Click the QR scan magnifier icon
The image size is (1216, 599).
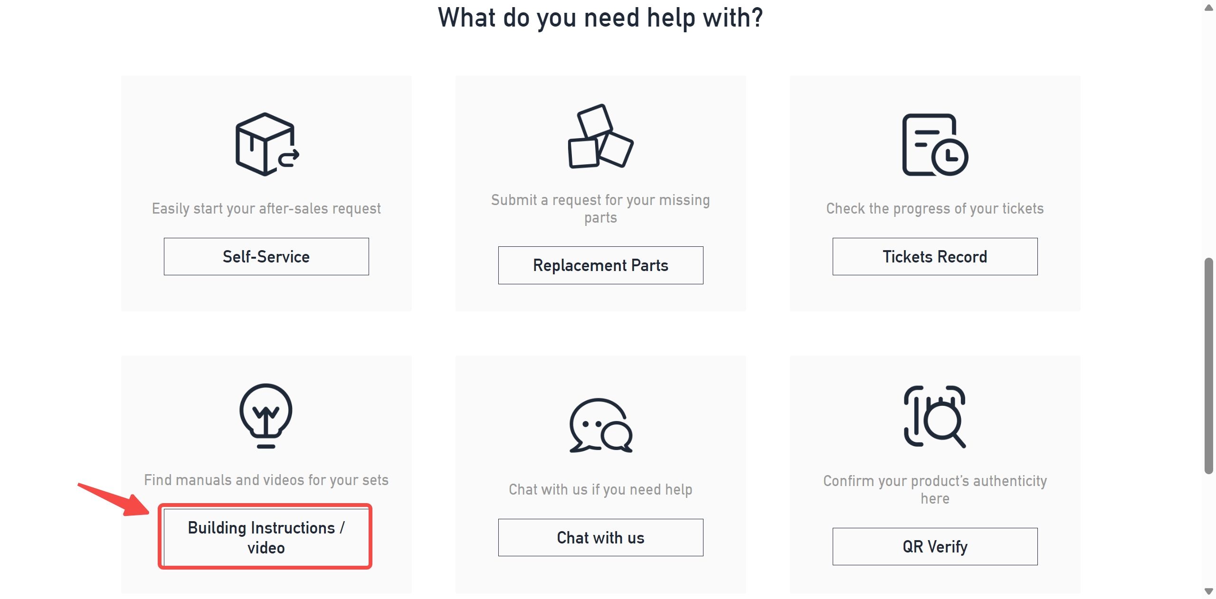point(935,417)
